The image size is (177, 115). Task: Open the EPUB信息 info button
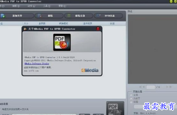coord(109,16)
